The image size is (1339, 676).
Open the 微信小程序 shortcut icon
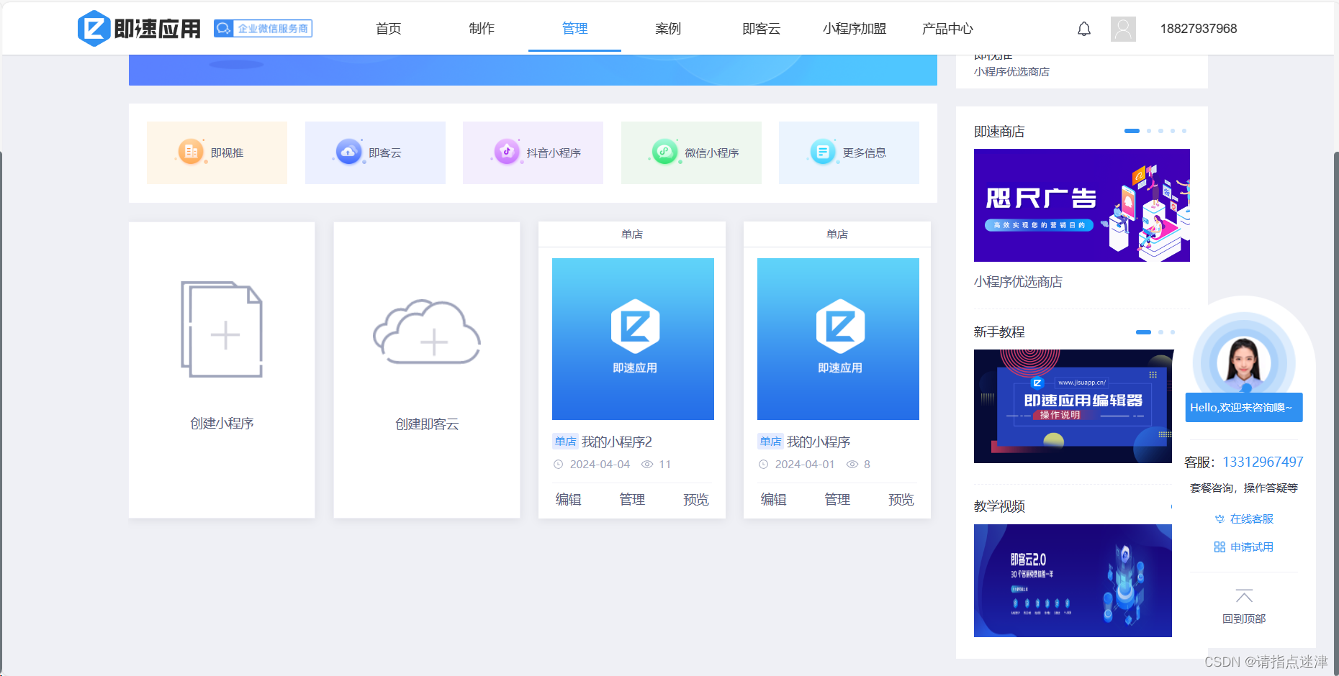click(x=664, y=152)
